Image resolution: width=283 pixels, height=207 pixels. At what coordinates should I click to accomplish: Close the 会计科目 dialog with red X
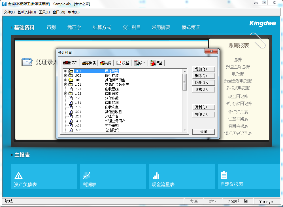211,51
